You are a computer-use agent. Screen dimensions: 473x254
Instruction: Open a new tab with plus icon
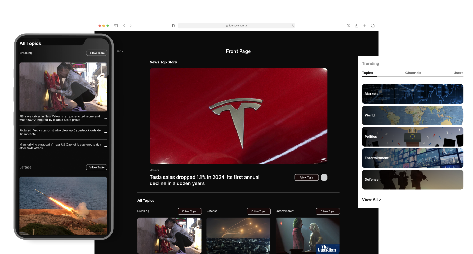click(365, 26)
